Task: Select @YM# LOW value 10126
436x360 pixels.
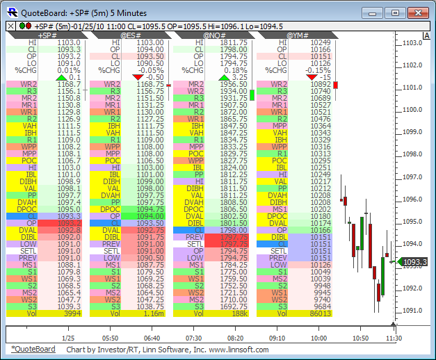Action: click(310, 265)
